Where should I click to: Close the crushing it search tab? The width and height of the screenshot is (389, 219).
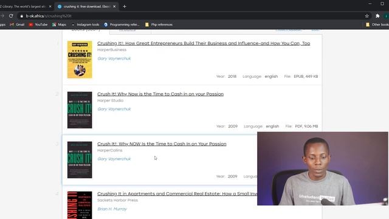tap(114, 7)
